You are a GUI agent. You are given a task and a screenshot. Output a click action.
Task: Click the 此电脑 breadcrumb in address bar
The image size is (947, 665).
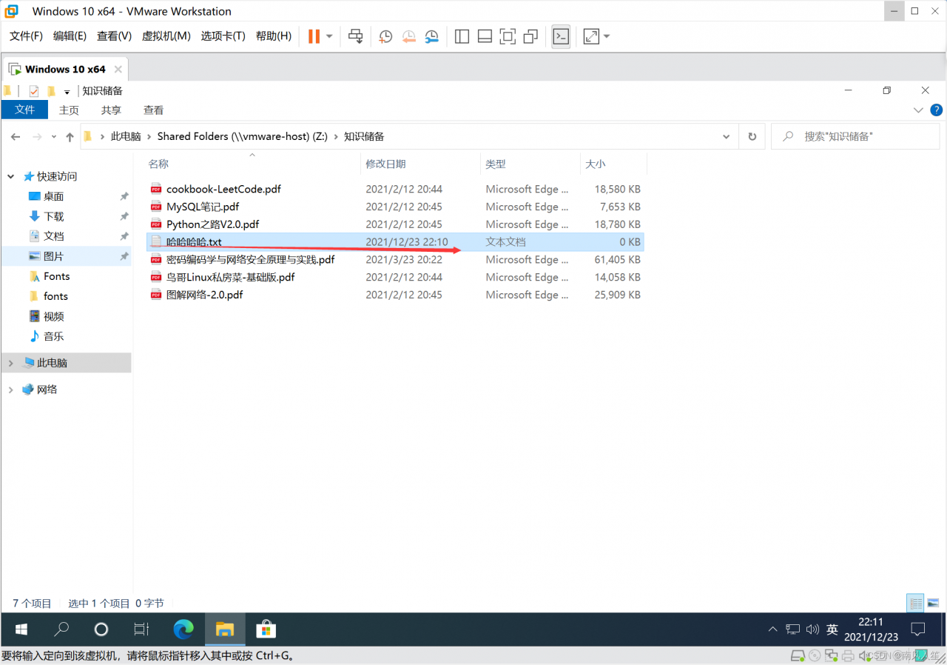(x=126, y=136)
